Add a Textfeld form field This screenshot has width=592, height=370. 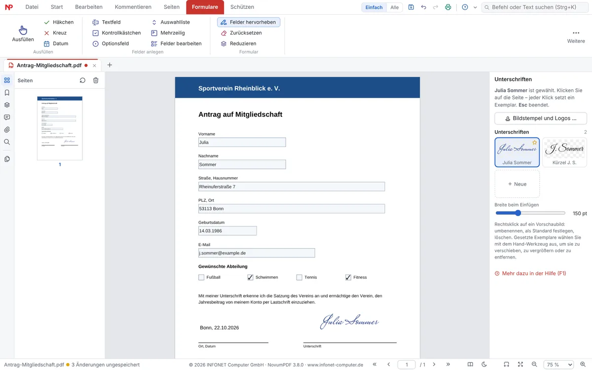[x=107, y=22]
